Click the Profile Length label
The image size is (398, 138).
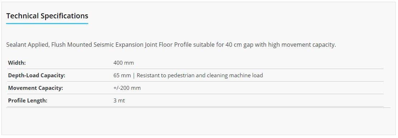[x=28, y=101]
